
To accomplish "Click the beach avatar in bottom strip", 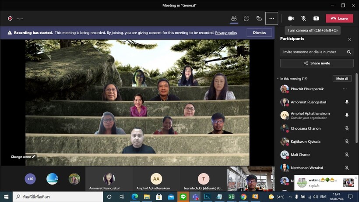I will tap(52, 179).
